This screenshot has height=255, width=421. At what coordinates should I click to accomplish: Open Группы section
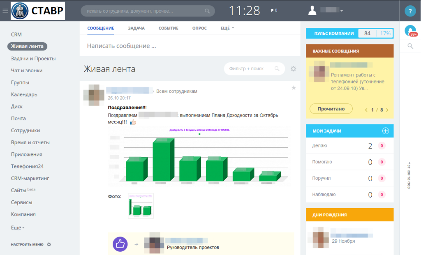[x=20, y=82]
